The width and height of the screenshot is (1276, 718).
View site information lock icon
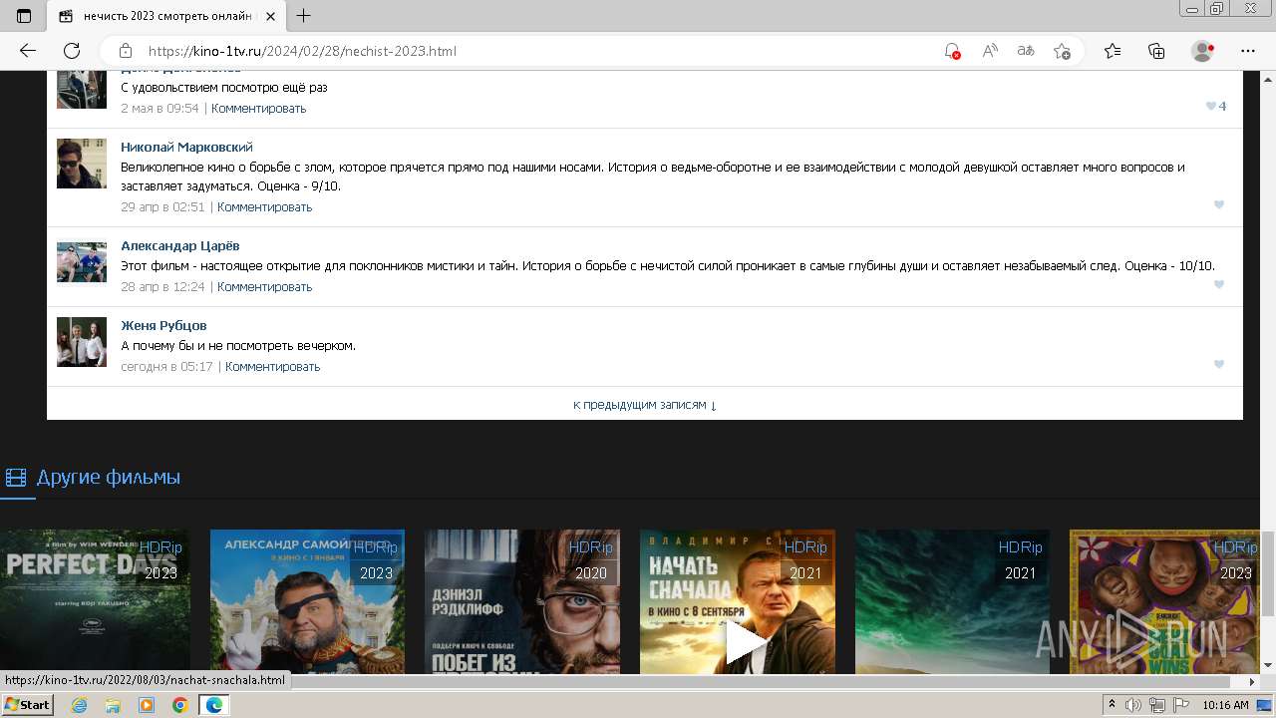click(126, 51)
